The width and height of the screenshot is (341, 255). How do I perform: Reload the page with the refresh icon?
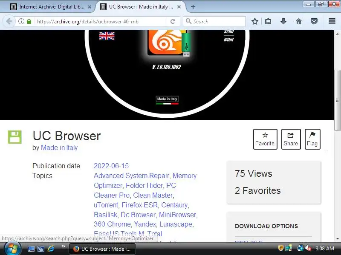pyautogui.click(x=173, y=22)
